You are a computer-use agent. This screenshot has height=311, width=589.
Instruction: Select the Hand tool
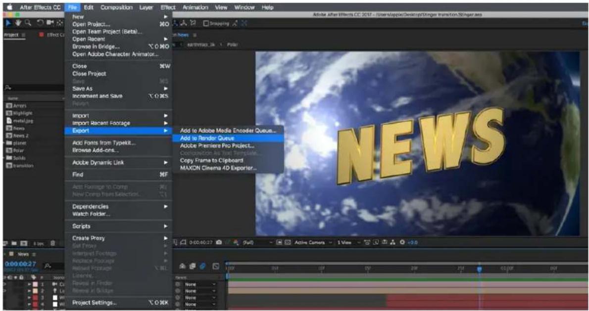pyautogui.click(x=18, y=23)
